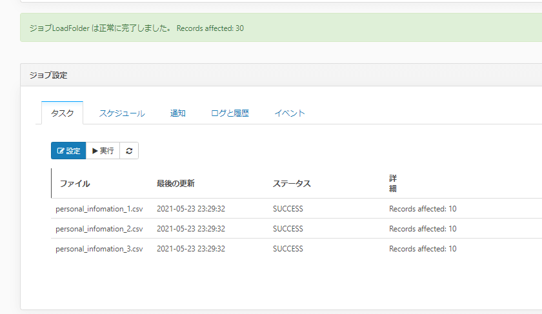Click the ステータス column header
The image size is (542, 314).
coord(292,184)
